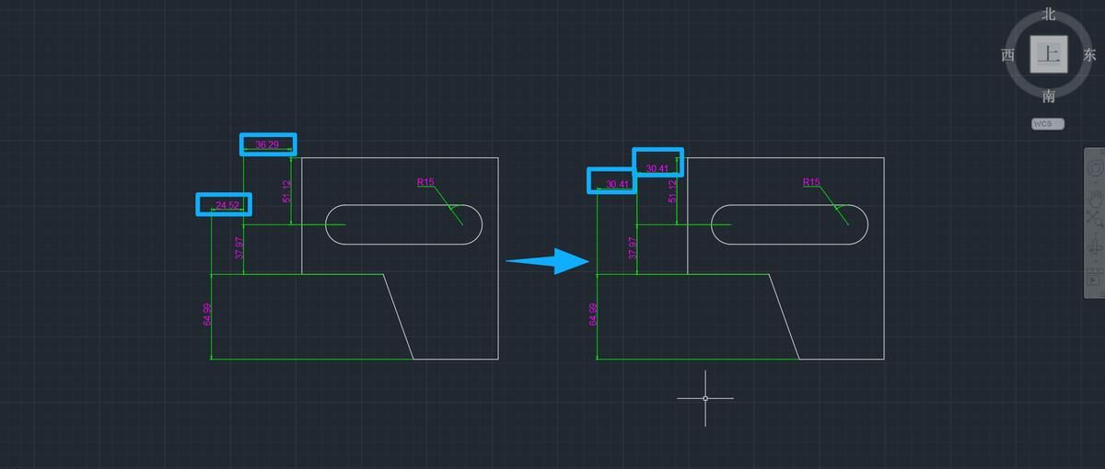Select the 51.12 dimension in right drawing
1105x469 pixels.
[x=672, y=190]
